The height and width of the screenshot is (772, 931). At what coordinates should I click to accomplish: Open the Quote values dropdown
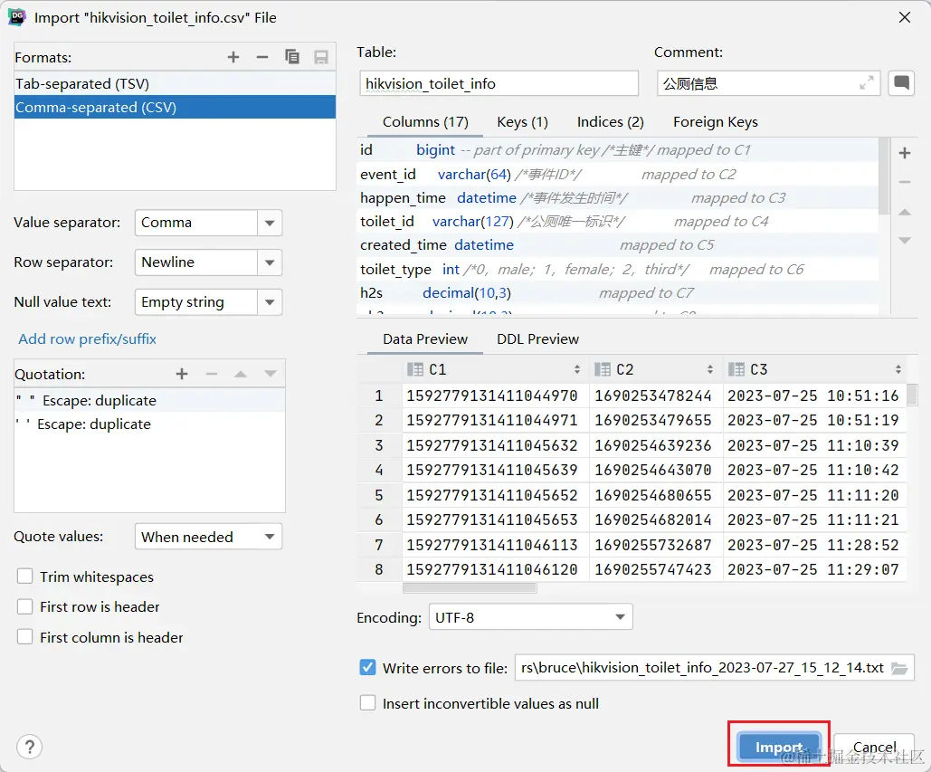pyautogui.click(x=208, y=537)
